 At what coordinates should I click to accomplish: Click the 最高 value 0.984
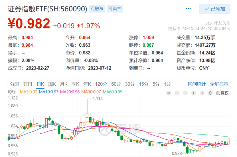pyautogui.click(x=27, y=38)
